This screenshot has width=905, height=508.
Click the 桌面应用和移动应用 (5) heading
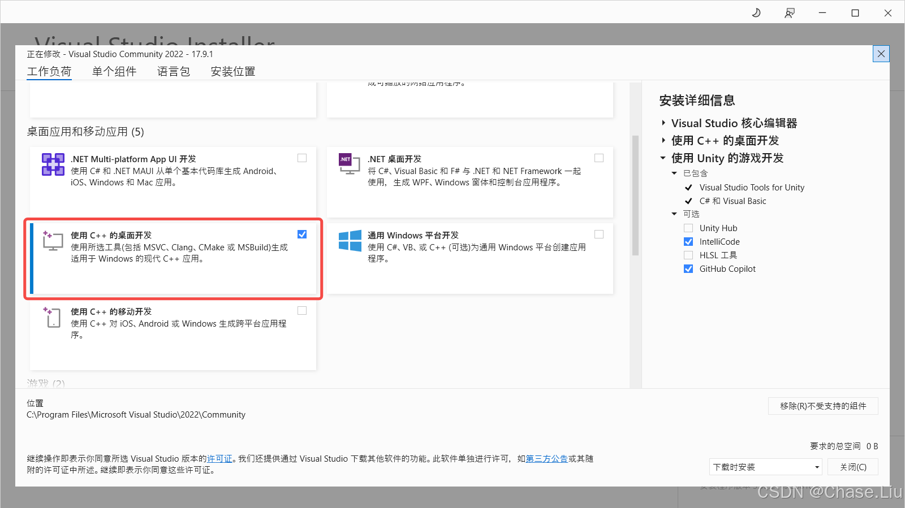tap(85, 132)
